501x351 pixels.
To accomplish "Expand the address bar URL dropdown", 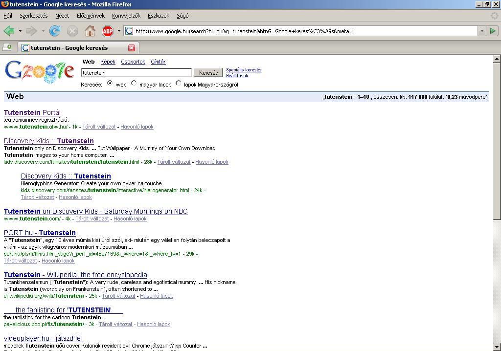I will 482,31.
